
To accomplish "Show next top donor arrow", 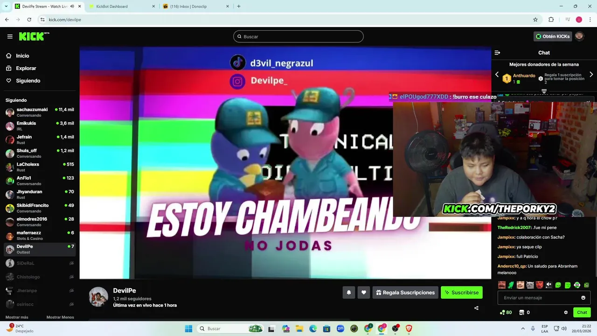I will pyautogui.click(x=591, y=75).
